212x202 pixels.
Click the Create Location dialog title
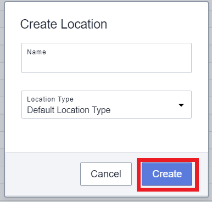coord(64,24)
